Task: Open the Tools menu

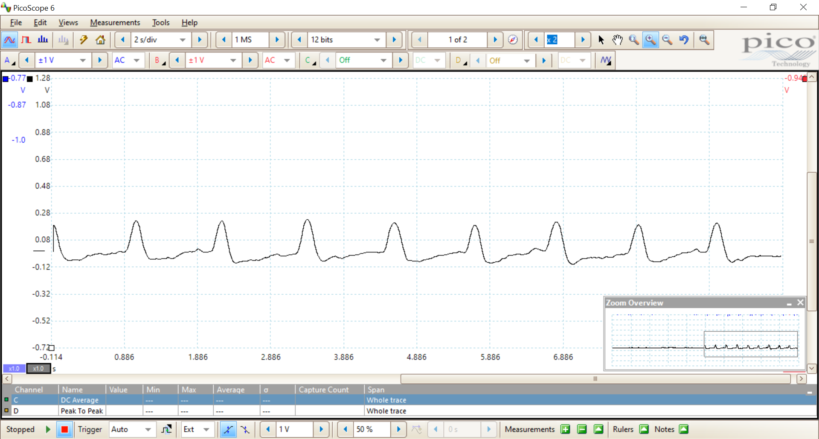Action: click(160, 23)
